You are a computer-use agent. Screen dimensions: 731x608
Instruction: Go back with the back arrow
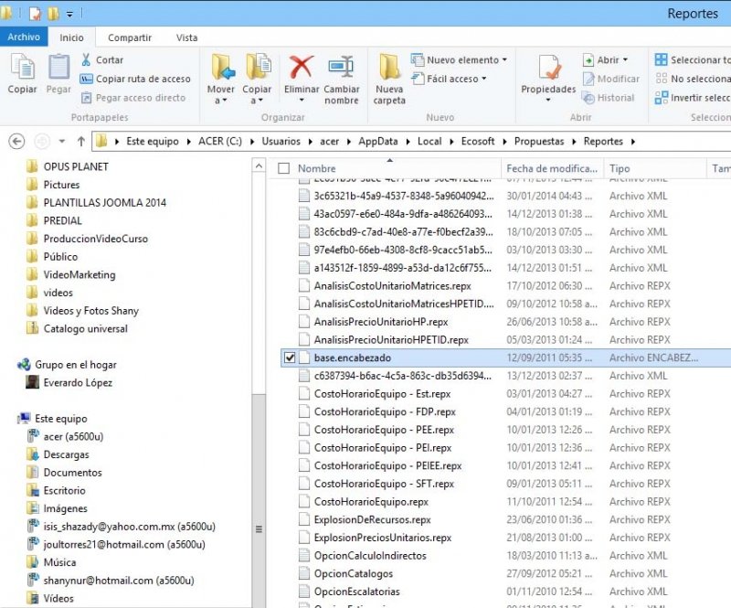(16, 142)
